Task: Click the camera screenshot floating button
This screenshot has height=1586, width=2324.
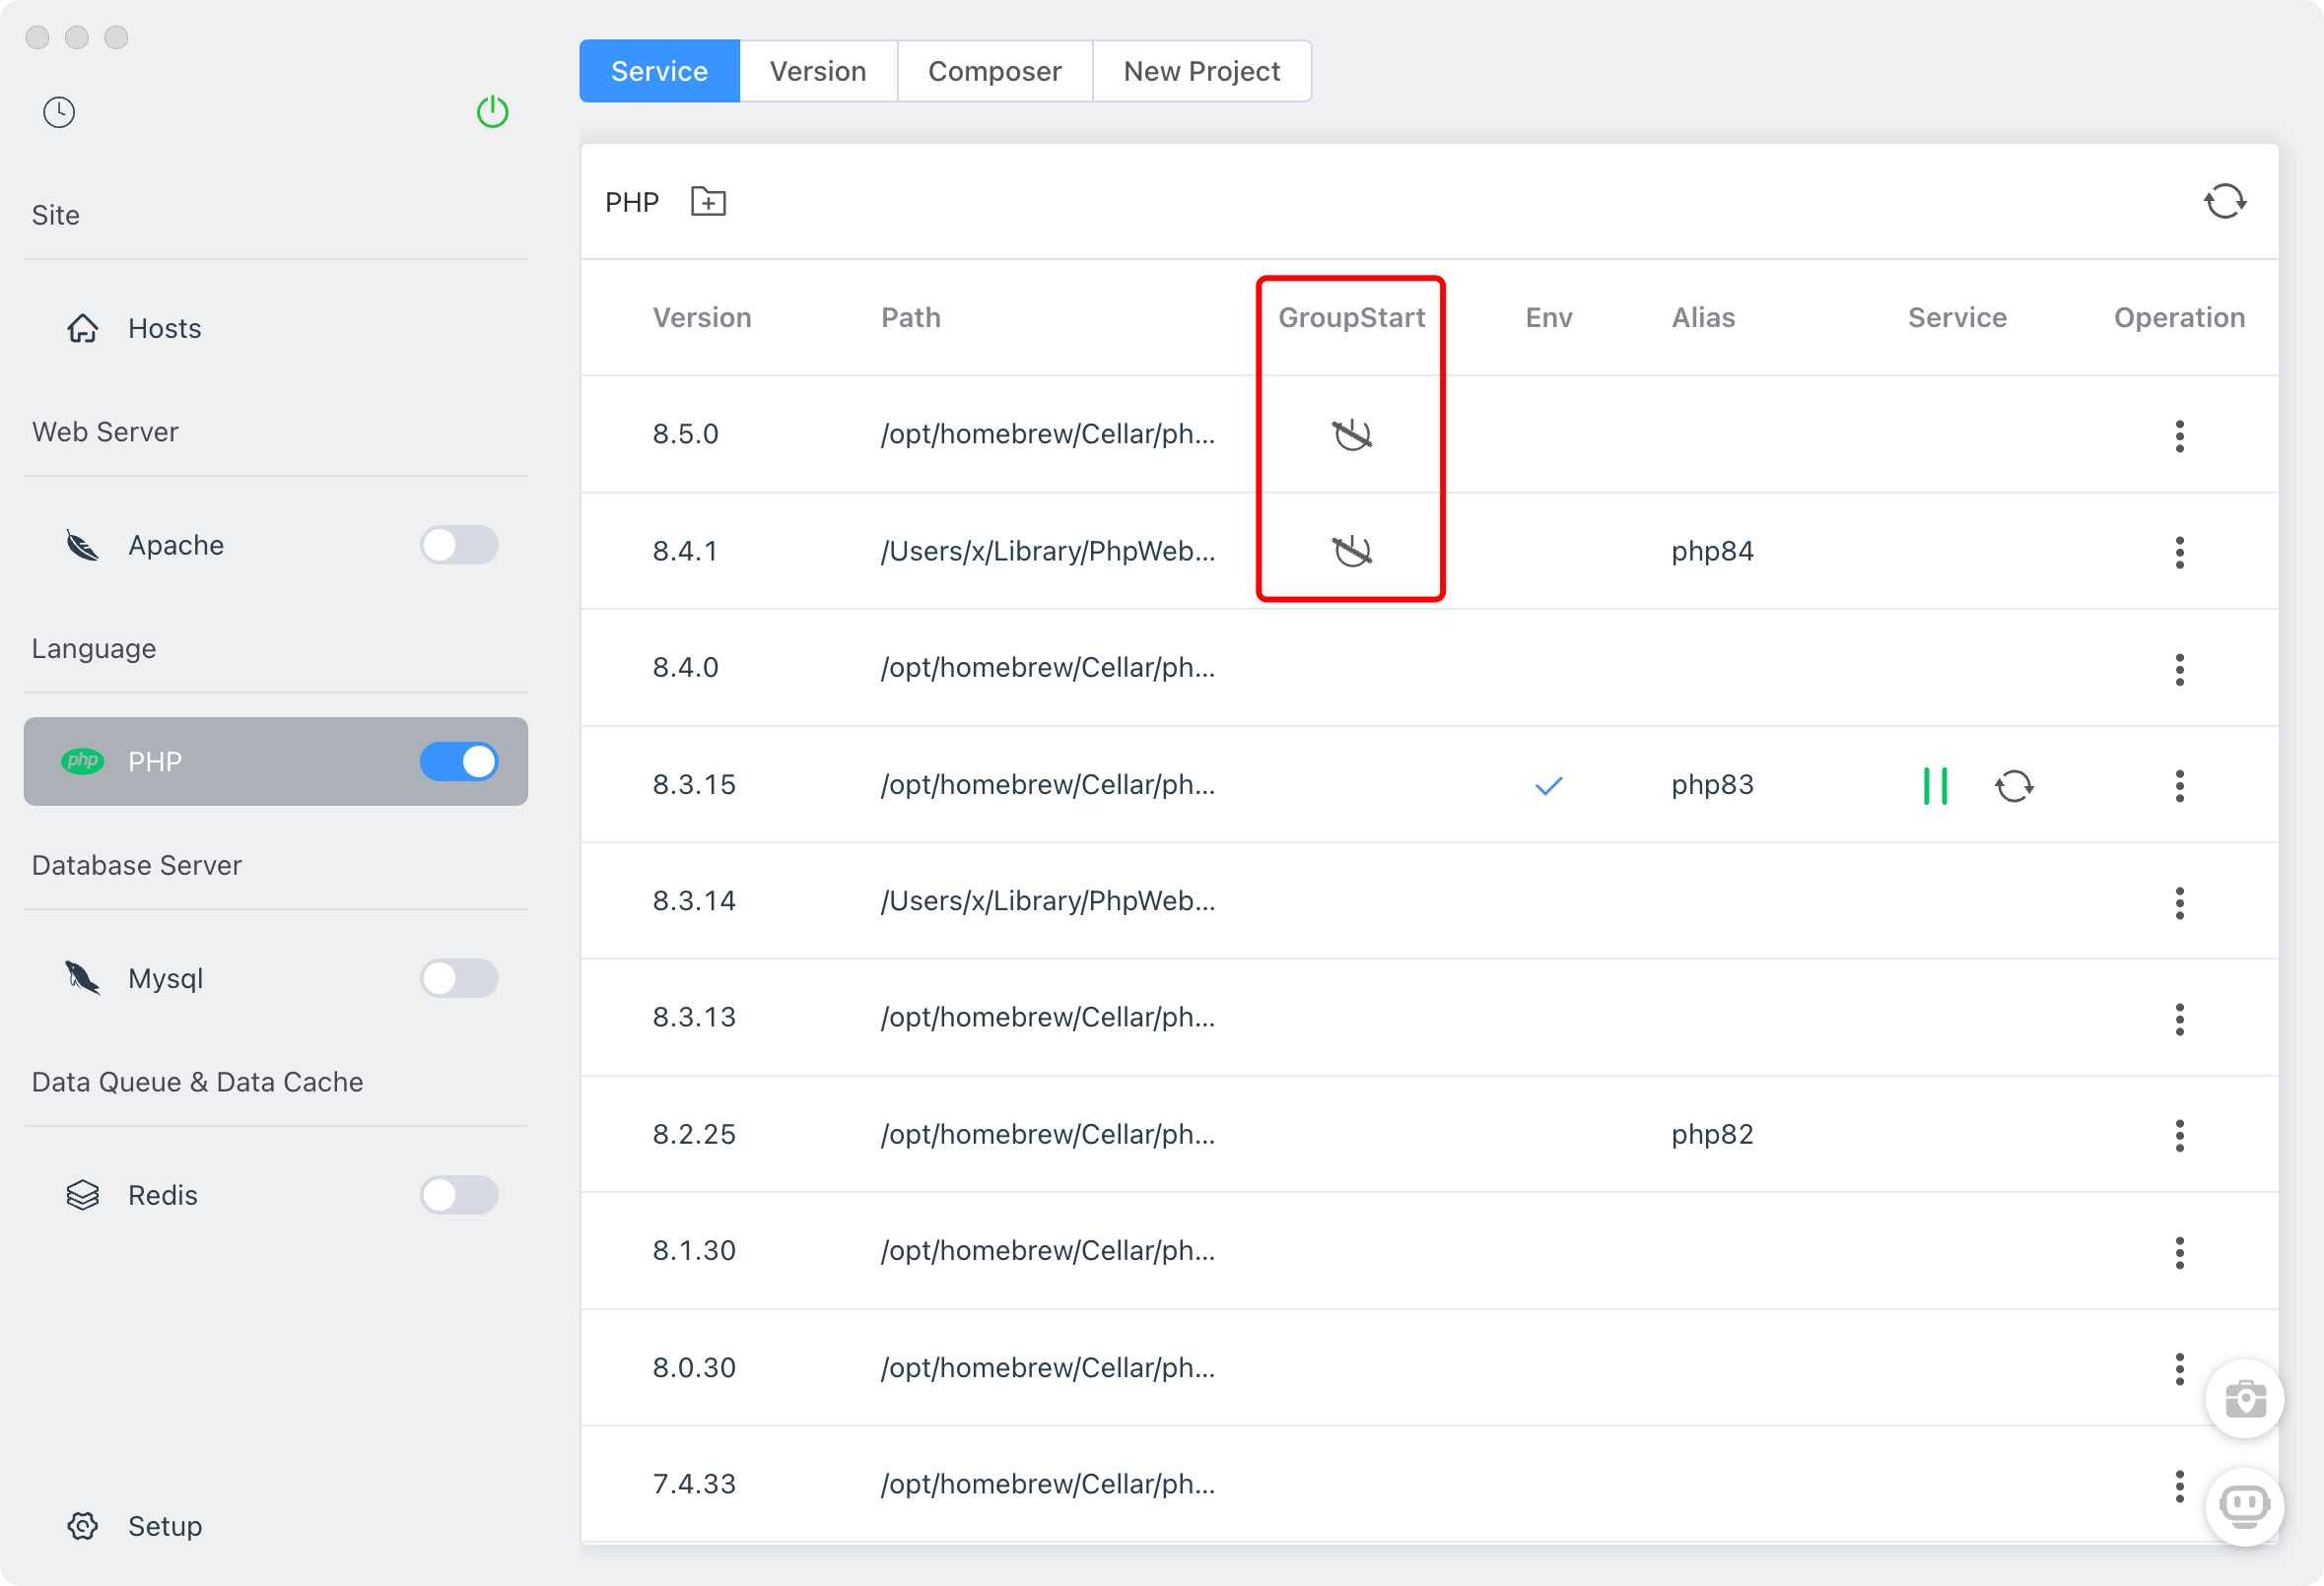Action: point(2244,1399)
